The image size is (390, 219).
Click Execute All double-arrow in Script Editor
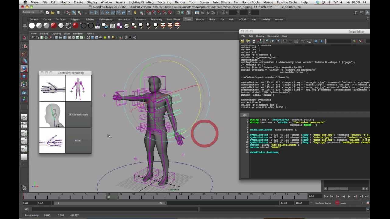316,41
